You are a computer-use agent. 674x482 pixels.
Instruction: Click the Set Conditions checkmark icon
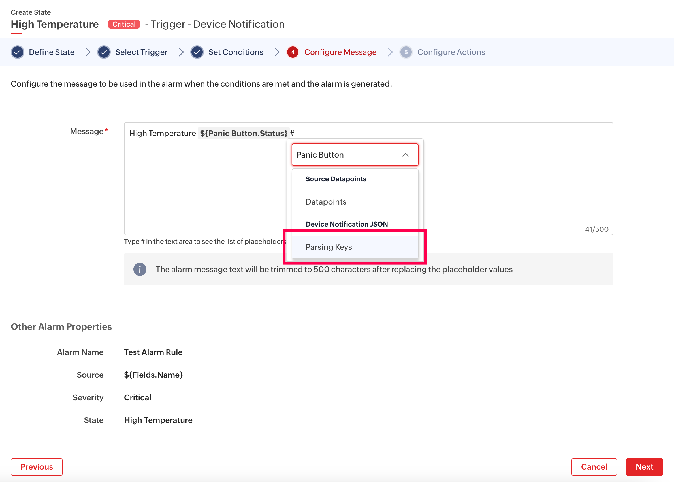point(197,52)
